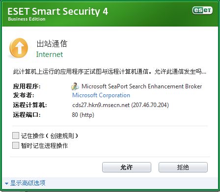
Task: Click the SeaPort Search Enhancement Broker app icon
Action: click(75, 86)
